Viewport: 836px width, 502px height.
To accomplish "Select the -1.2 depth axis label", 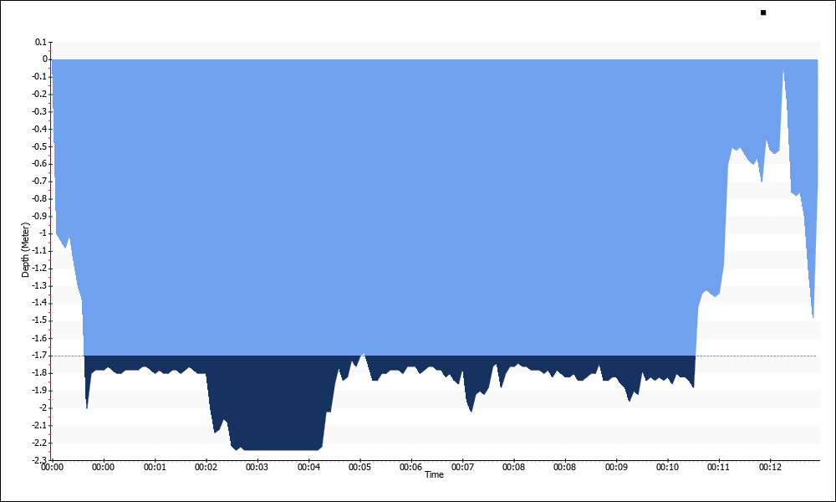I will click(x=39, y=269).
